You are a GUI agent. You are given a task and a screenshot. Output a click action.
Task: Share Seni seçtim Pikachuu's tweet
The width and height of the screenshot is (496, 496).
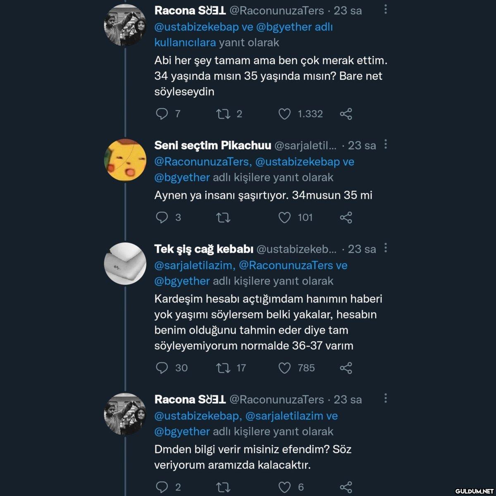[346, 217]
